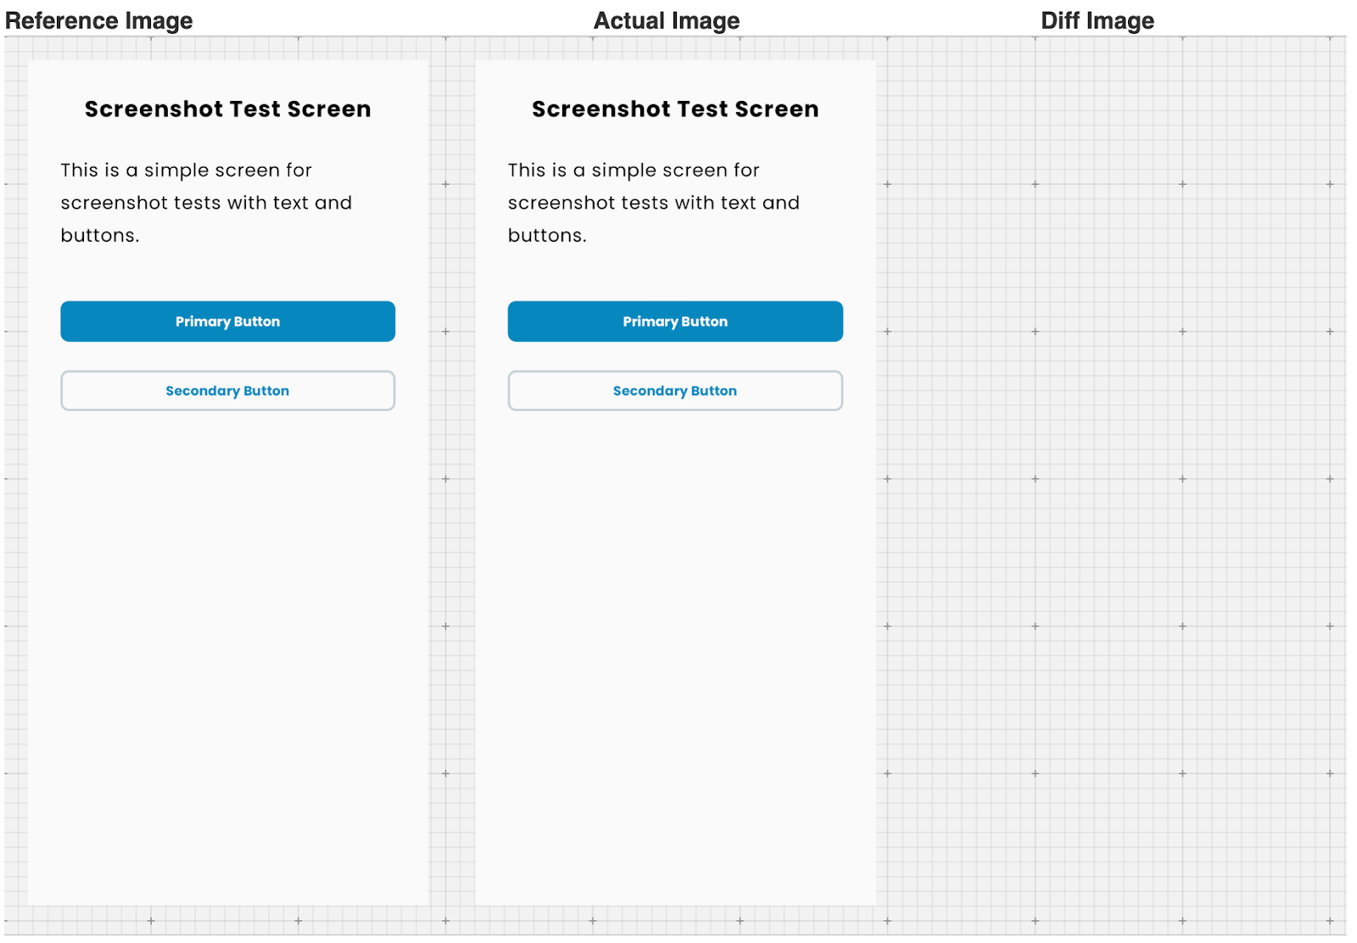Click the word "Screen" ending Actual Image heading
Viewport: 1357px width, 943px height.
tap(777, 109)
